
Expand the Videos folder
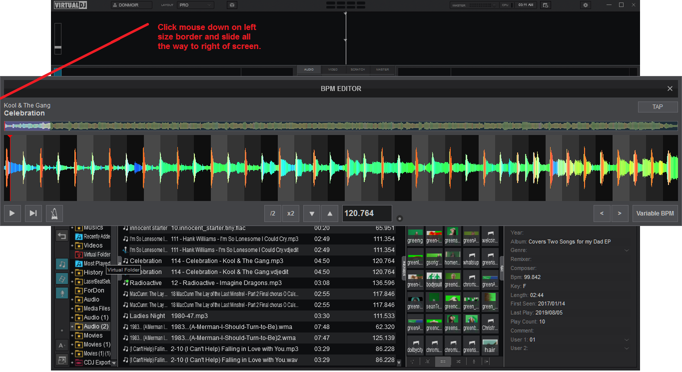coord(72,245)
